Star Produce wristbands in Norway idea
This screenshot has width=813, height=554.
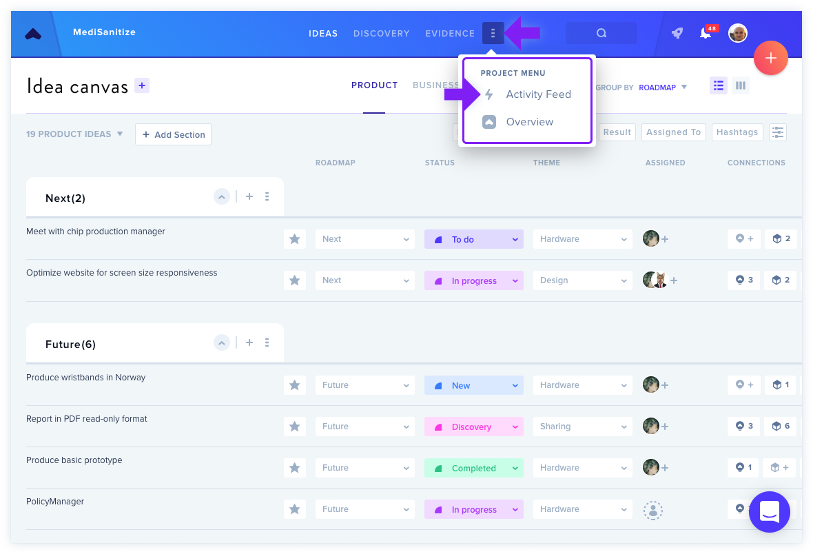point(294,385)
